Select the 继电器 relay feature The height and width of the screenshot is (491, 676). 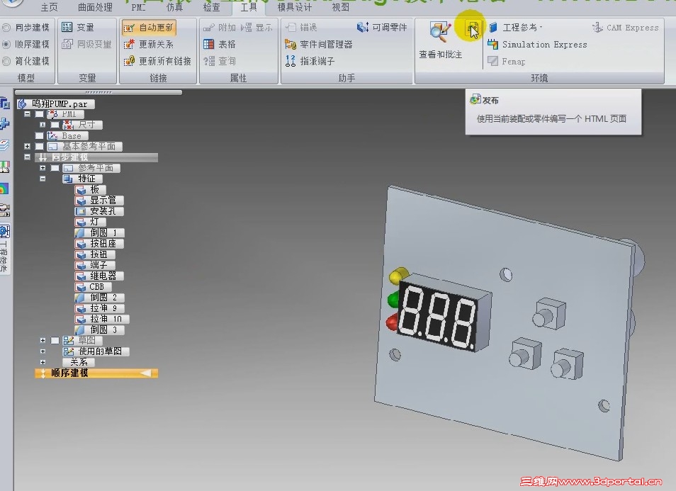coord(98,276)
